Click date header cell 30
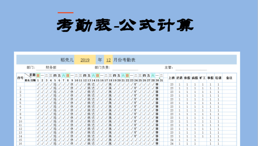 [157, 80]
